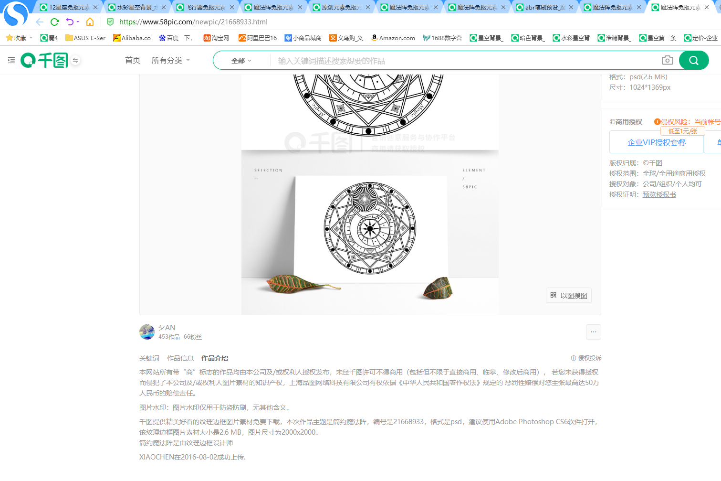Screen dimensions: 721x481
Task: Open the 全部 search category dropdown
Action: tap(241, 61)
